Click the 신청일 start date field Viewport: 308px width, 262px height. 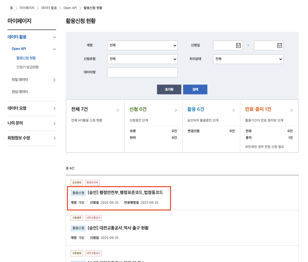[x=228, y=45]
